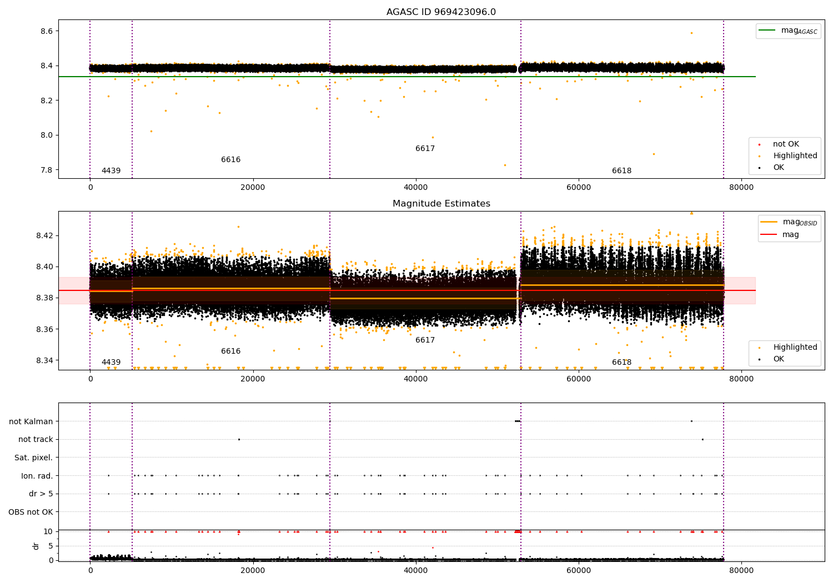Click the mag OBSID legend label

coord(800,222)
